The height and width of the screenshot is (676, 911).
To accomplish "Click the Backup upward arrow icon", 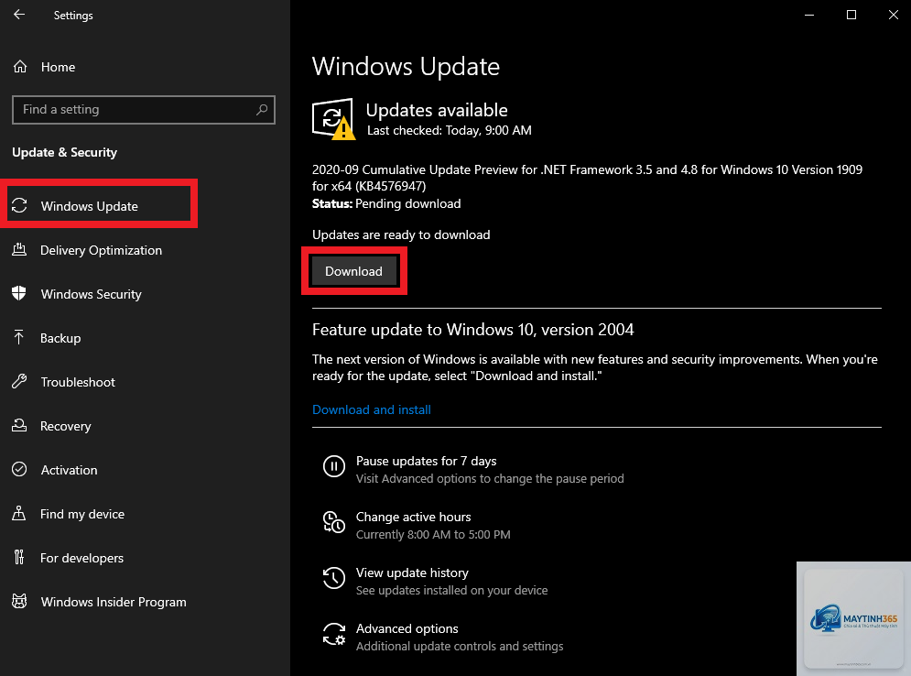I will point(18,337).
